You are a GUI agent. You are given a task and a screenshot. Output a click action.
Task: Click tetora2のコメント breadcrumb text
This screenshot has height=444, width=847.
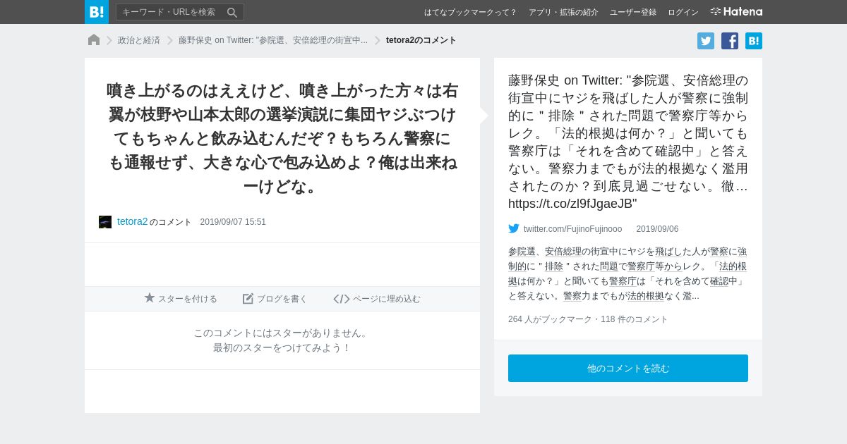pyautogui.click(x=421, y=40)
